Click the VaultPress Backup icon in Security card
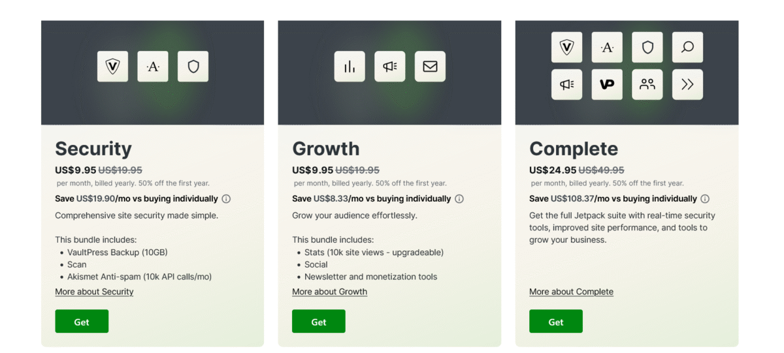The image size is (784, 353). point(113,67)
